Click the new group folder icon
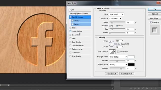This screenshot has width=161, height=90. (x=147, y=88)
